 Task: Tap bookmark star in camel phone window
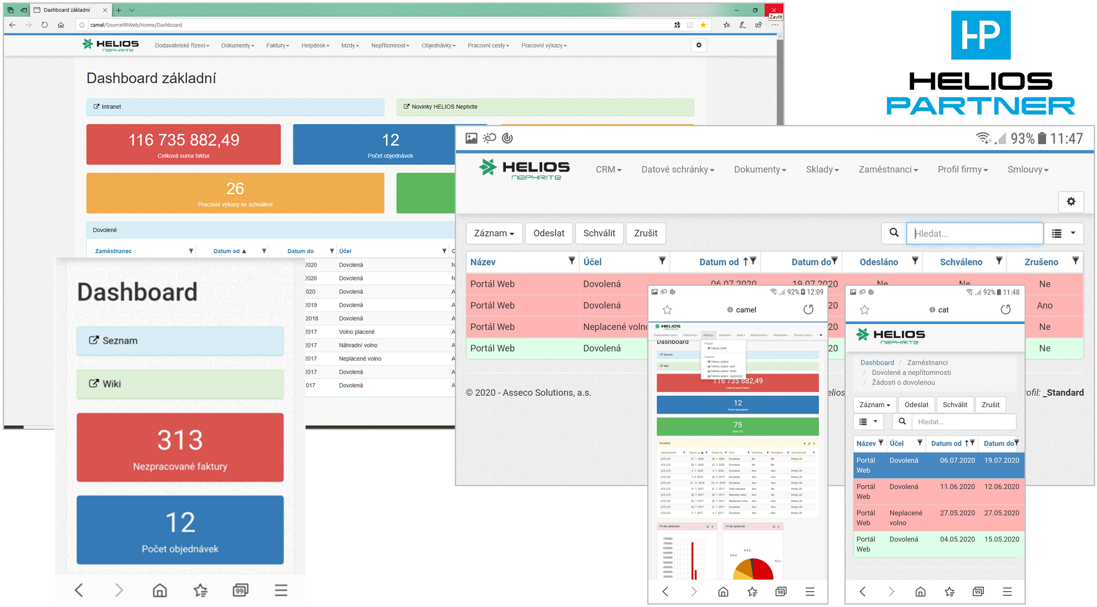pyautogui.click(x=667, y=310)
